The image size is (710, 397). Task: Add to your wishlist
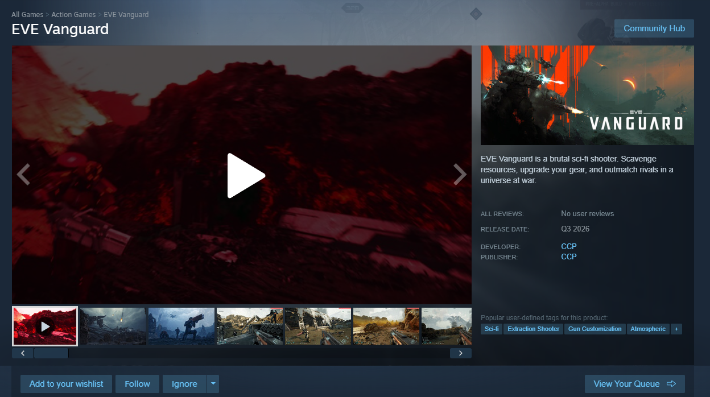coord(67,384)
